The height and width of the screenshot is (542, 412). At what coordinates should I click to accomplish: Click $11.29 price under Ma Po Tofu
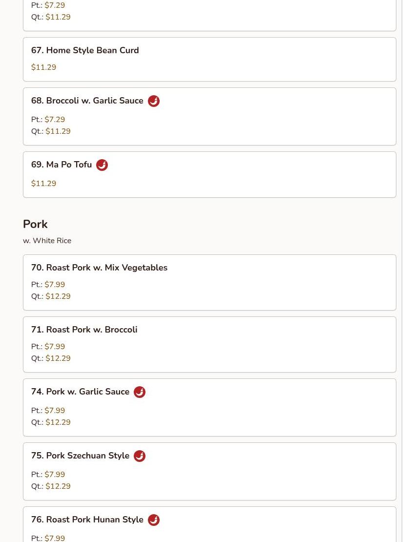(43, 184)
